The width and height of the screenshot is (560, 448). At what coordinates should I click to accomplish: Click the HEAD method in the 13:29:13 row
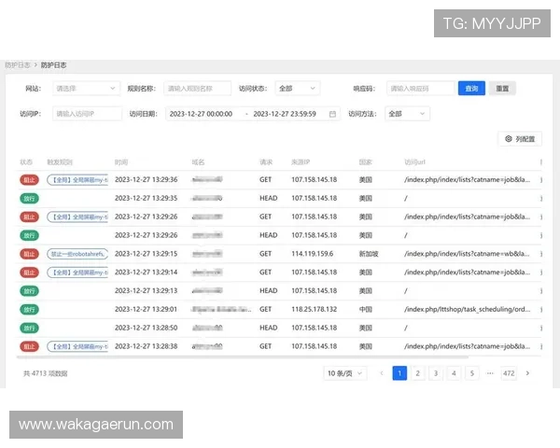point(268,291)
